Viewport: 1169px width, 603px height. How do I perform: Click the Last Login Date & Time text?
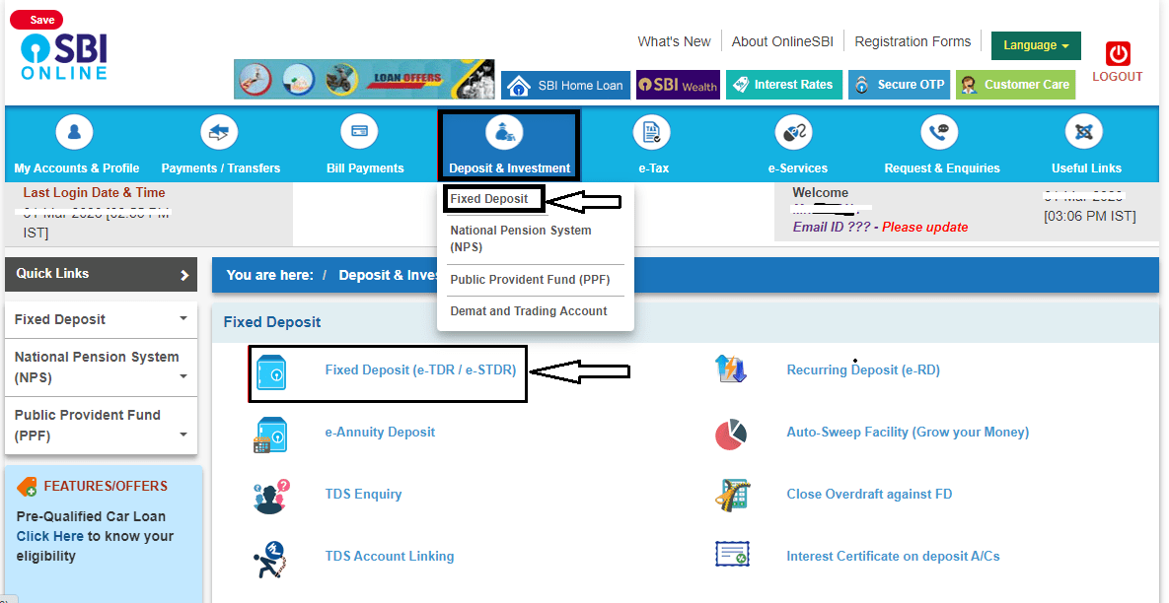tap(94, 193)
